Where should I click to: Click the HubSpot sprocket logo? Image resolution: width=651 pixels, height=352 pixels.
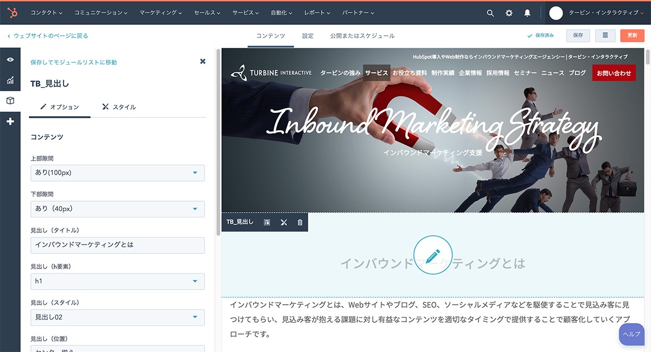(11, 12)
